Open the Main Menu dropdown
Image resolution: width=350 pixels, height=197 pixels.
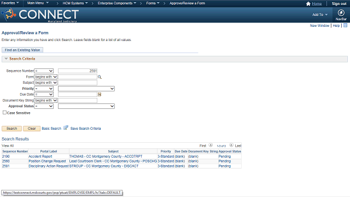click(38, 3)
